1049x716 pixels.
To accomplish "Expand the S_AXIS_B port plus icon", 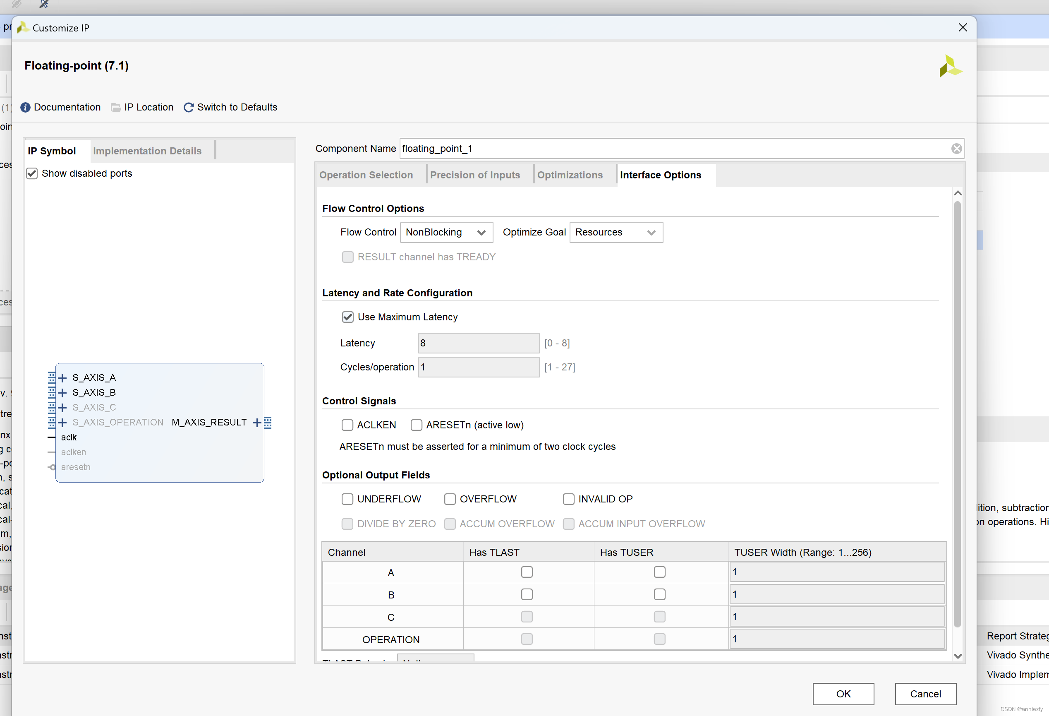I will [62, 392].
